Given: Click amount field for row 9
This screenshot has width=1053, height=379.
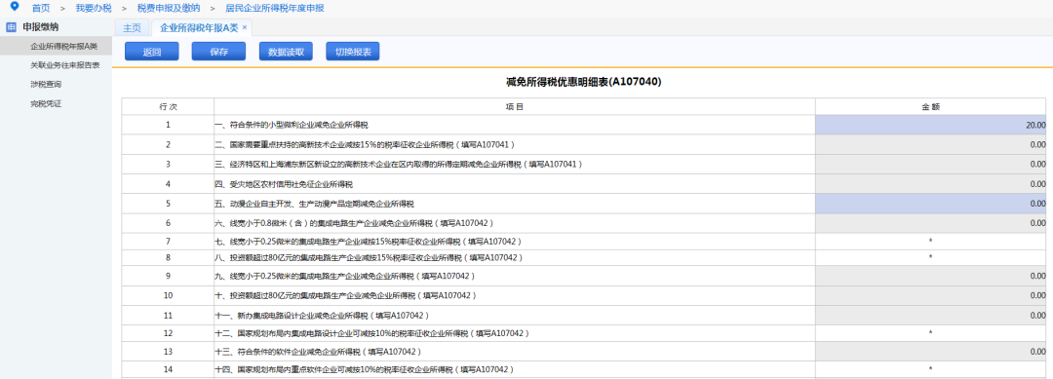Looking at the screenshot, I should point(931,276).
